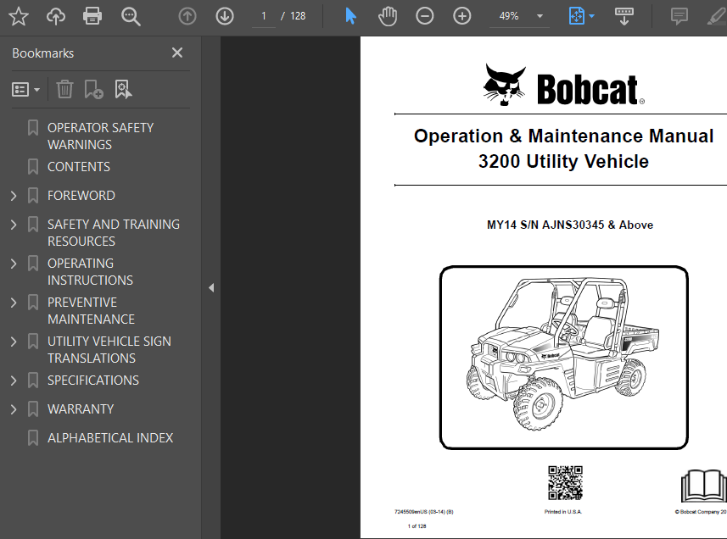Open bookmark options menu
The height and width of the screenshot is (539, 727).
tap(25, 89)
